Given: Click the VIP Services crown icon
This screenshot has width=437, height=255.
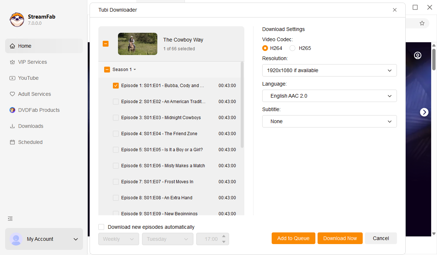Looking at the screenshot, I should (x=12, y=62).
